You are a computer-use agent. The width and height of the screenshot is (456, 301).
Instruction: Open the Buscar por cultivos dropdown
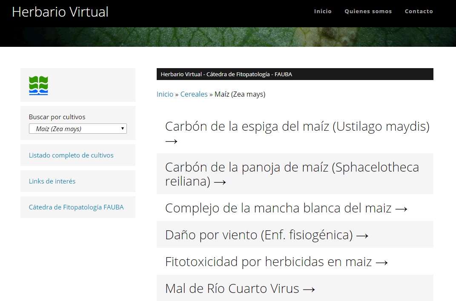click(77, 129)
